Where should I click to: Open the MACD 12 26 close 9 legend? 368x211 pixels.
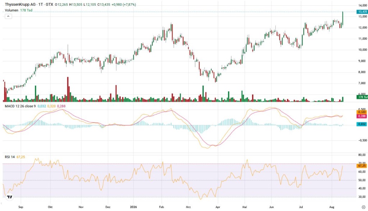click(20, 106)
